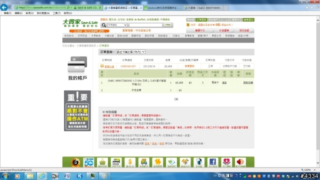Open the 說明(H) menu
Image resolution: width=320 pixels, height=180 pixels.
[x=68, y=13]
